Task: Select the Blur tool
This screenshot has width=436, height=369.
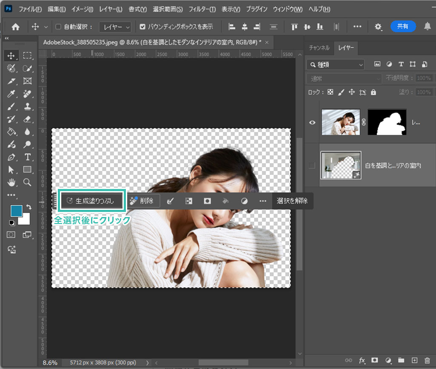Action: pos(27,132)
